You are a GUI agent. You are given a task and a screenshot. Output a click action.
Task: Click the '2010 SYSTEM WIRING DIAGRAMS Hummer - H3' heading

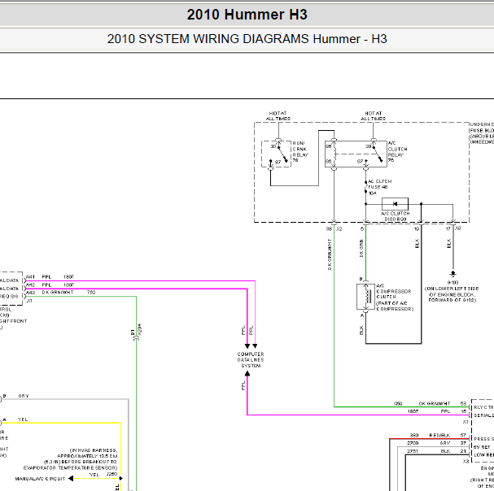(x=247, y=39)
